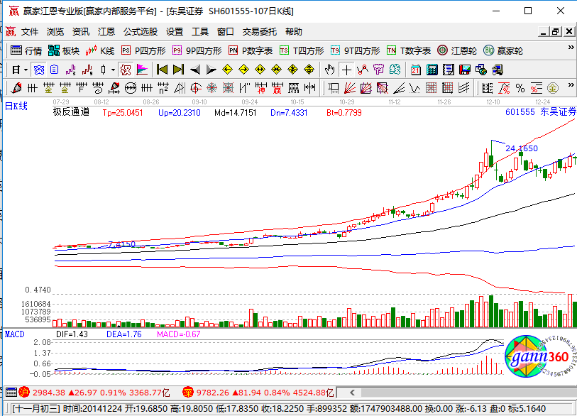Image resolution: width=577 pixels, height=416 pixels.
Task: Open the P数字表 tool
Action: click(251, 50)
